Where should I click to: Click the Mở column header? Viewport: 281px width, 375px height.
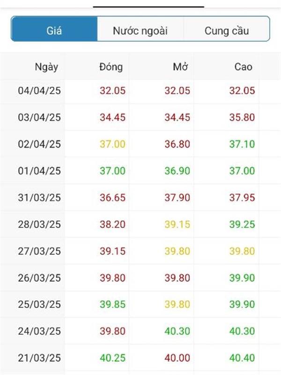pyautogui.click(x=180, y=67)
